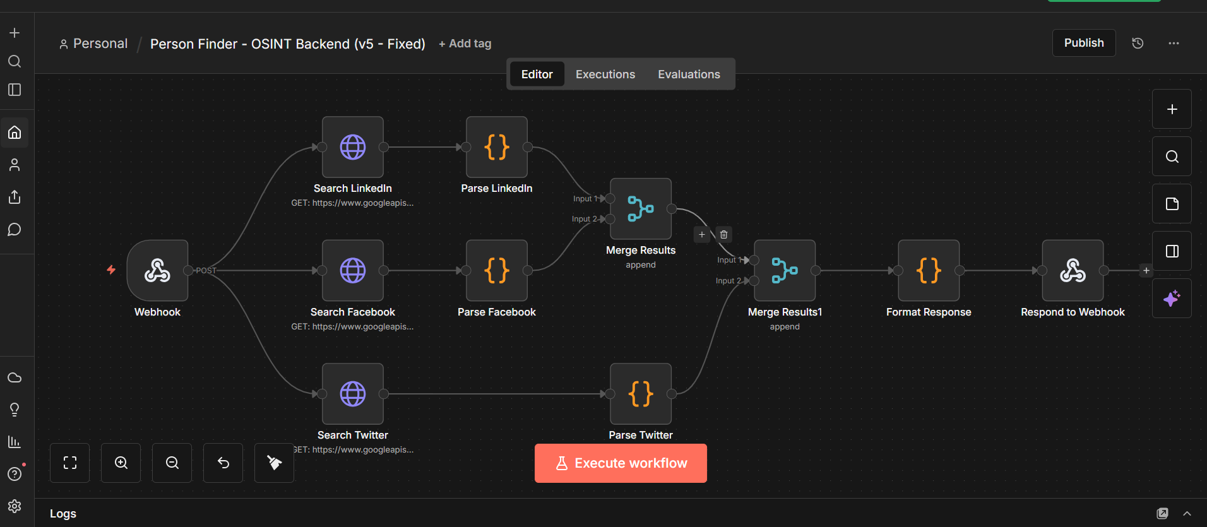Open the Personal project breadcrumb

93,44
